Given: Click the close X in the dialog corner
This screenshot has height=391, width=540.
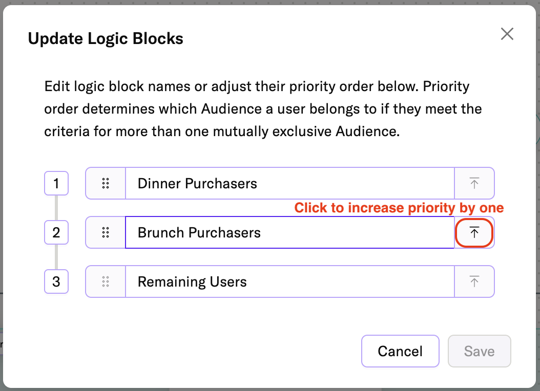Looking at the screenshot, I should coord(507,34).
